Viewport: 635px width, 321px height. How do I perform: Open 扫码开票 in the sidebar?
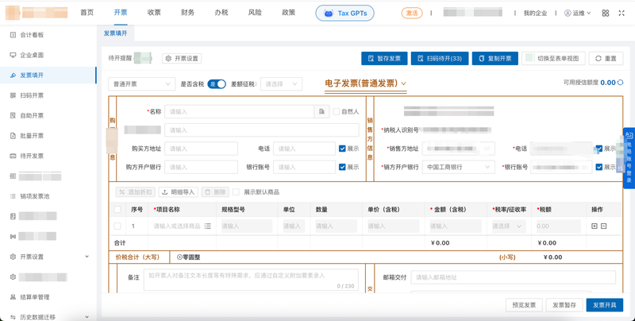point(32,95)
